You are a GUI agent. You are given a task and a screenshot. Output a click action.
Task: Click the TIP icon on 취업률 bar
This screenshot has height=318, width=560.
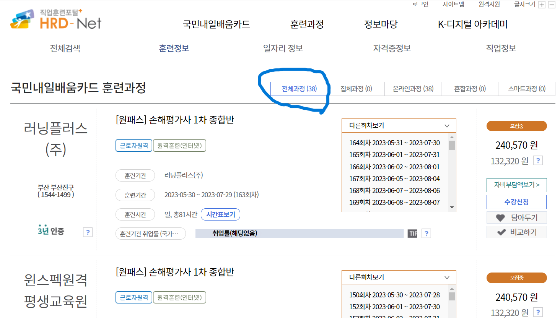tap(412, 234)
